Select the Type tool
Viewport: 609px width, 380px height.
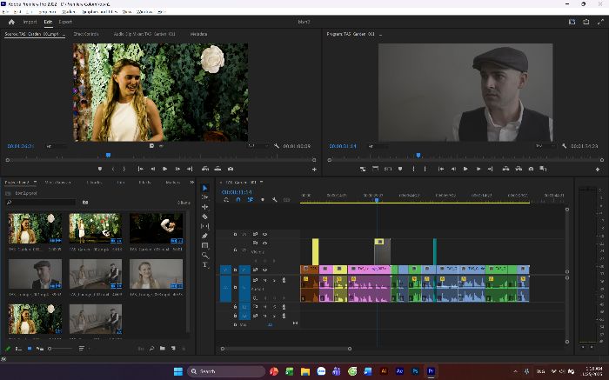[204, 264]
